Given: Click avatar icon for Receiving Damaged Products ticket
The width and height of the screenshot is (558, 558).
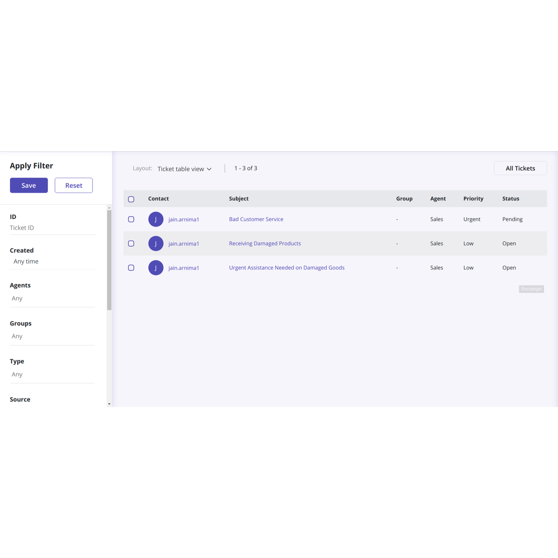Looking at the screenshot, I should coord(156,244).
